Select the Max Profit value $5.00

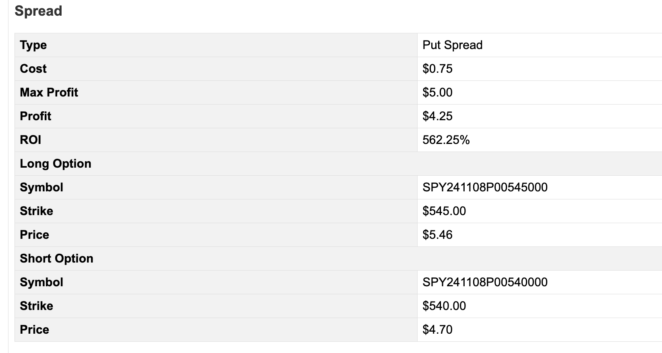pos(437,92)
